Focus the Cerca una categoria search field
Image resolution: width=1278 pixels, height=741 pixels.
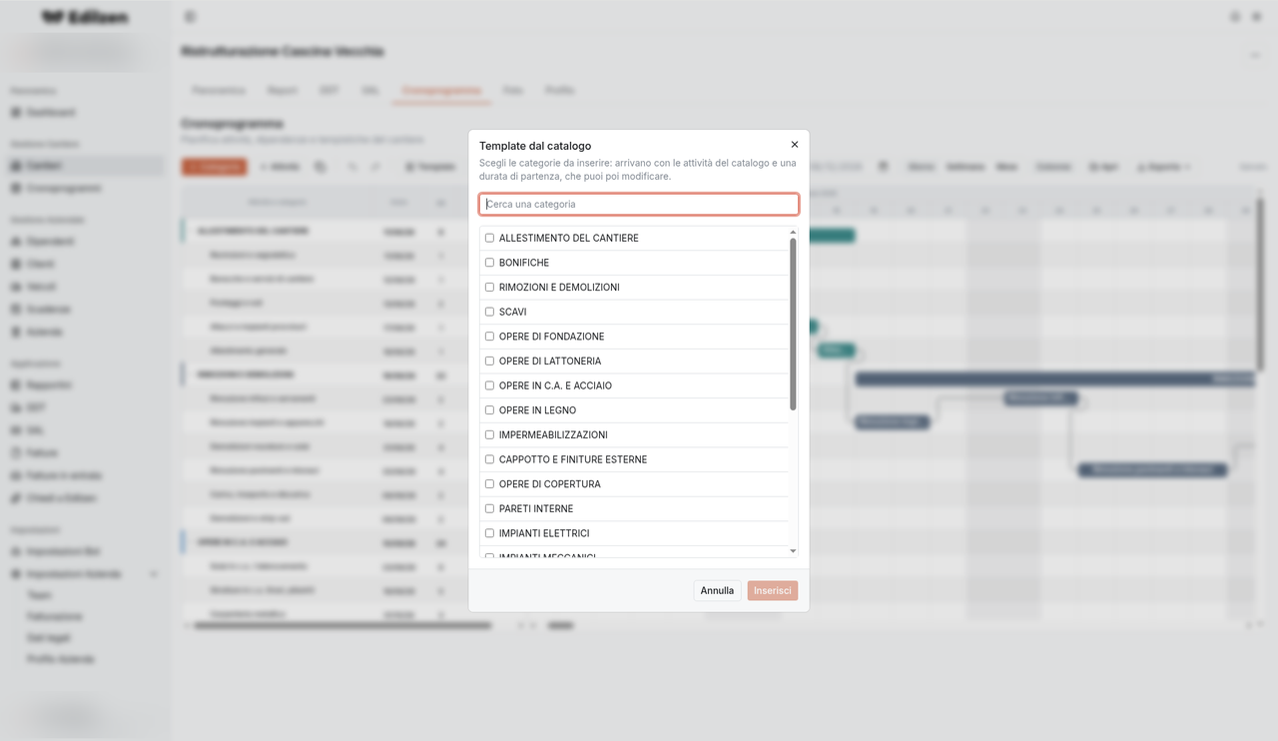pos(639,204)
